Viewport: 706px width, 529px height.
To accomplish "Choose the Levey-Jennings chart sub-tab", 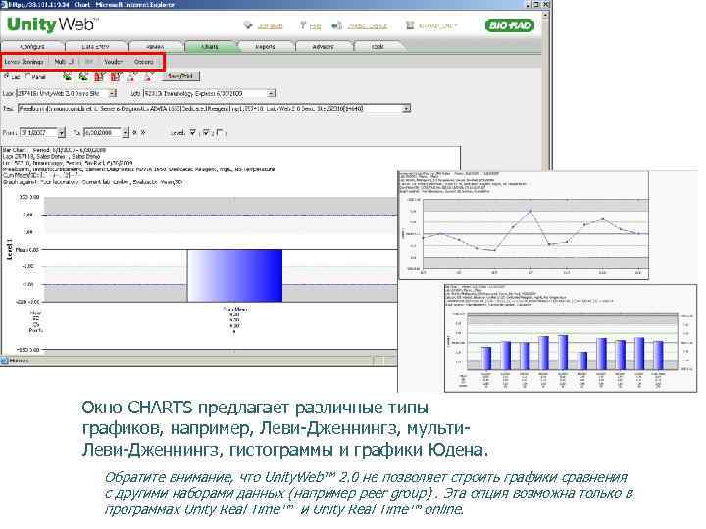I will [x=24, y=62].
